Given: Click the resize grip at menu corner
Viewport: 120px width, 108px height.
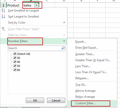Looking at the screenshot, I should tap(66, 106).
